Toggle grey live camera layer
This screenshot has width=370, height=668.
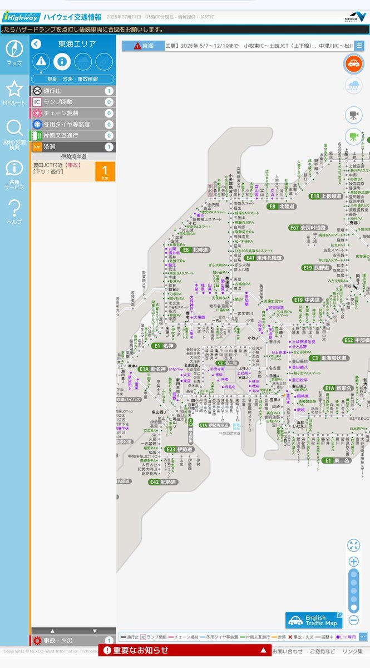(353, 115)
